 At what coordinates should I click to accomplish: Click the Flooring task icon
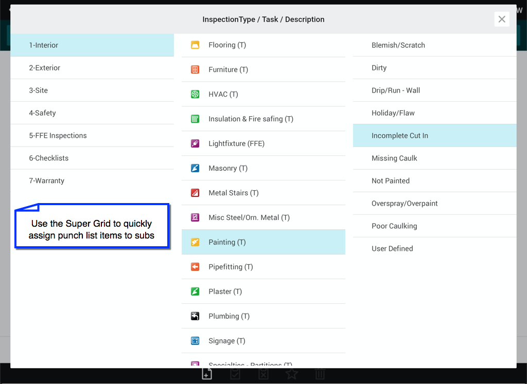pos(195,45)
